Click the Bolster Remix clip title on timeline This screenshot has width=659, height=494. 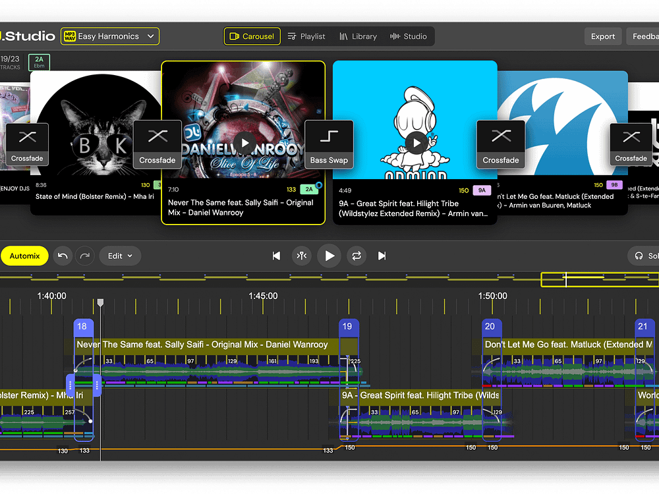pyautogui.click(x=42, y=396)
